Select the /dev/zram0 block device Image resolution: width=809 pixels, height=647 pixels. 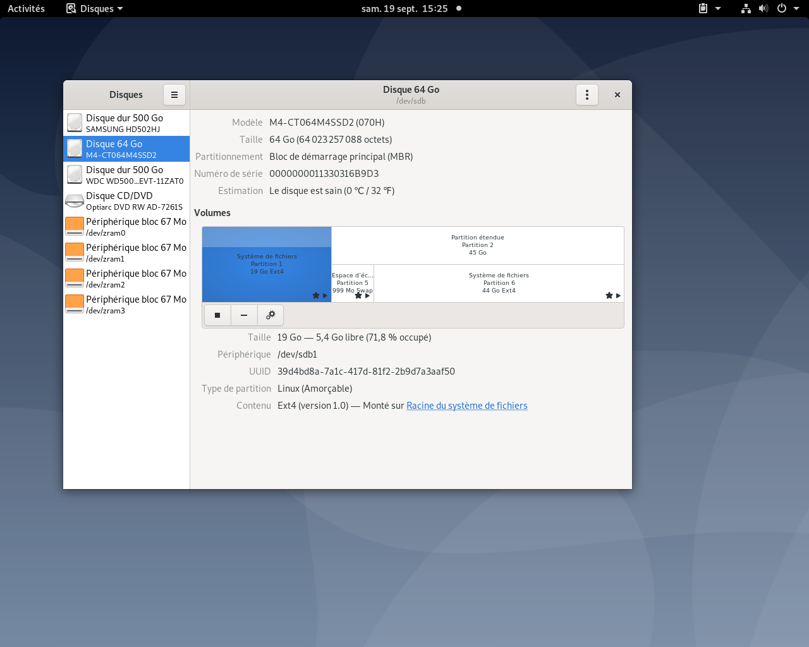pos(126,227)
